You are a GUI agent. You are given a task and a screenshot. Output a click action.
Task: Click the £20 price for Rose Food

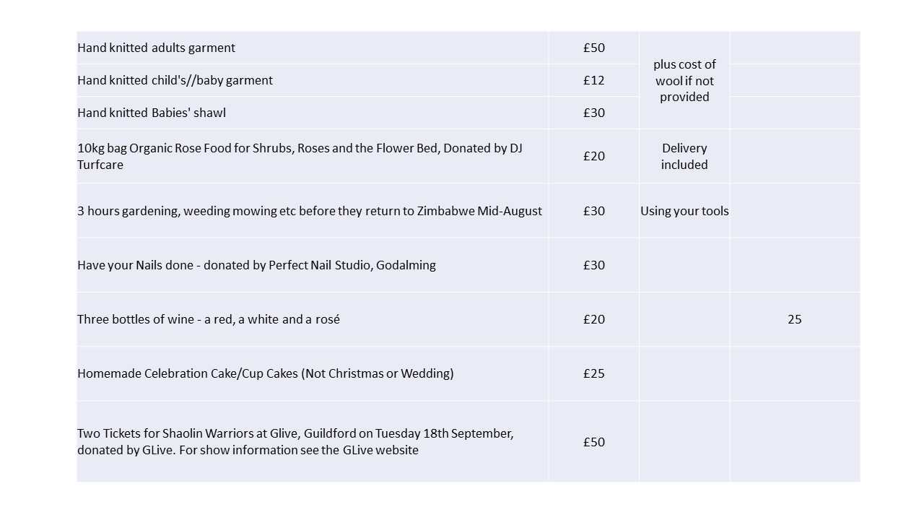coord(593,156)
